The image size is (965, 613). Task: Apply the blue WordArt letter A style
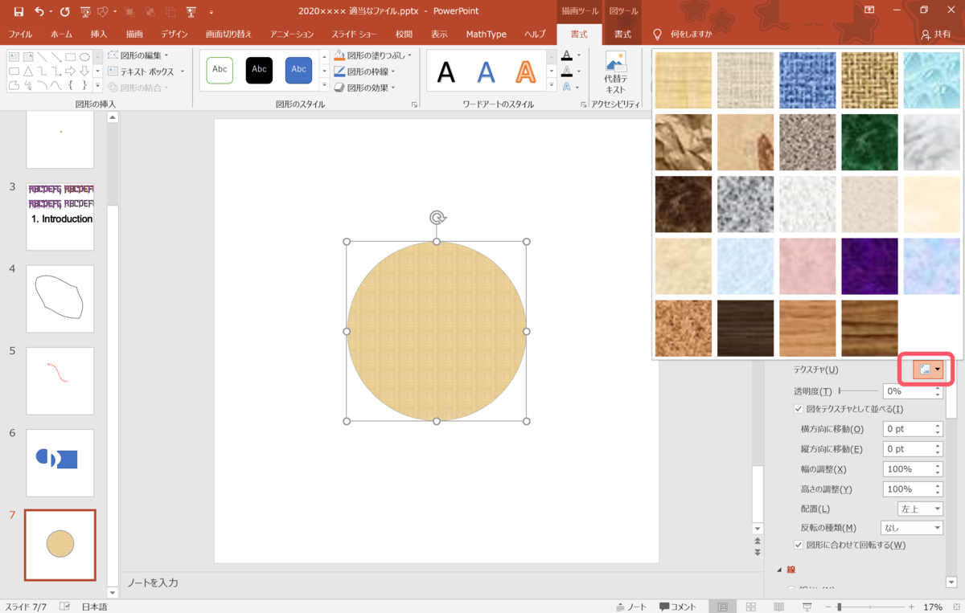[486, 72]
